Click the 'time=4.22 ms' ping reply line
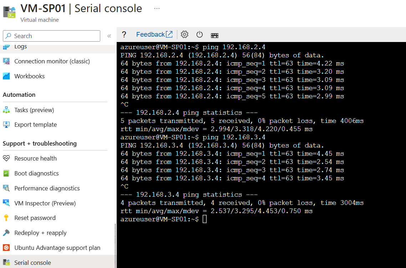 232,63
